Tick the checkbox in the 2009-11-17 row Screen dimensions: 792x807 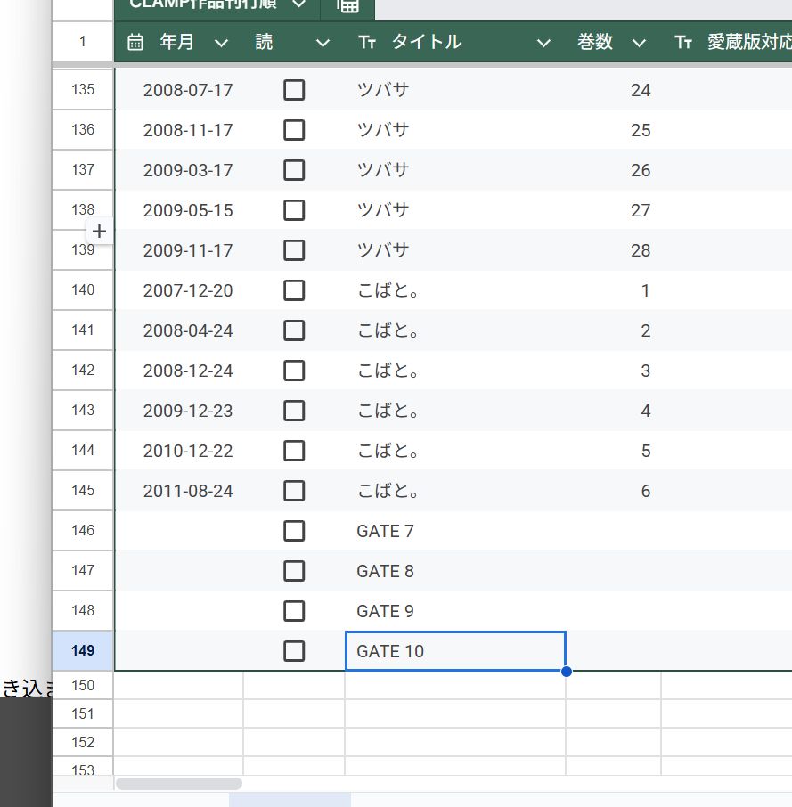[294, 250]
